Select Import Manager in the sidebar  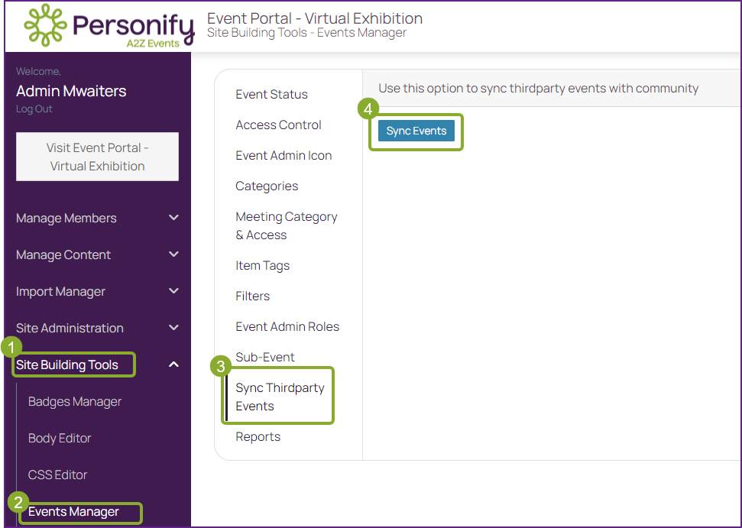coord(60,291)
